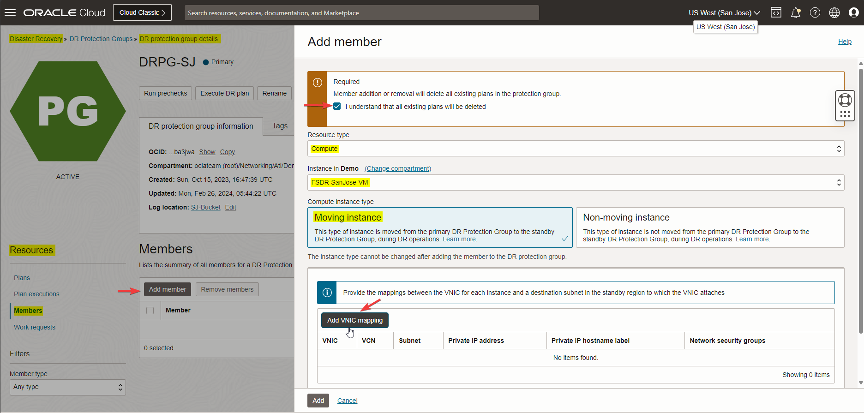Click the floating support lifebuoy icon

pyautogui.click(x=845, y=100)
